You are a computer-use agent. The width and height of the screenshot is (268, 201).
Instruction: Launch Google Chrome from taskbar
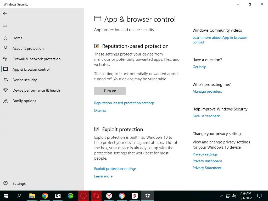point(45,196)
